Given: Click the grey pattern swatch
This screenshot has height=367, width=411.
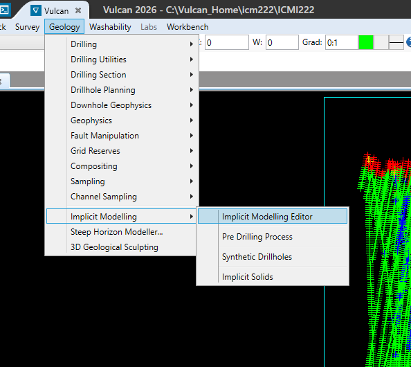Looking at the screenshot, I should coord(381,42).
